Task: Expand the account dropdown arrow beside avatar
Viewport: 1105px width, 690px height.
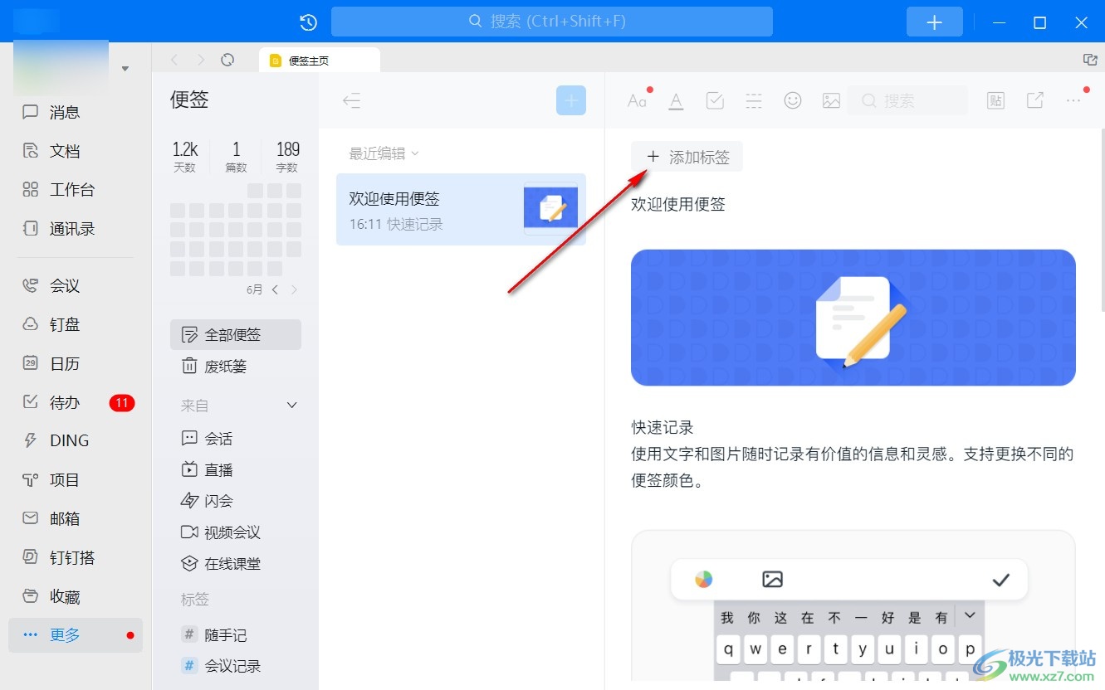Action: pos(125,68)
